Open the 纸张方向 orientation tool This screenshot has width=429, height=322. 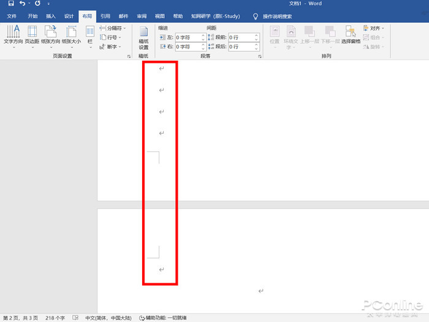pos(51,36)
